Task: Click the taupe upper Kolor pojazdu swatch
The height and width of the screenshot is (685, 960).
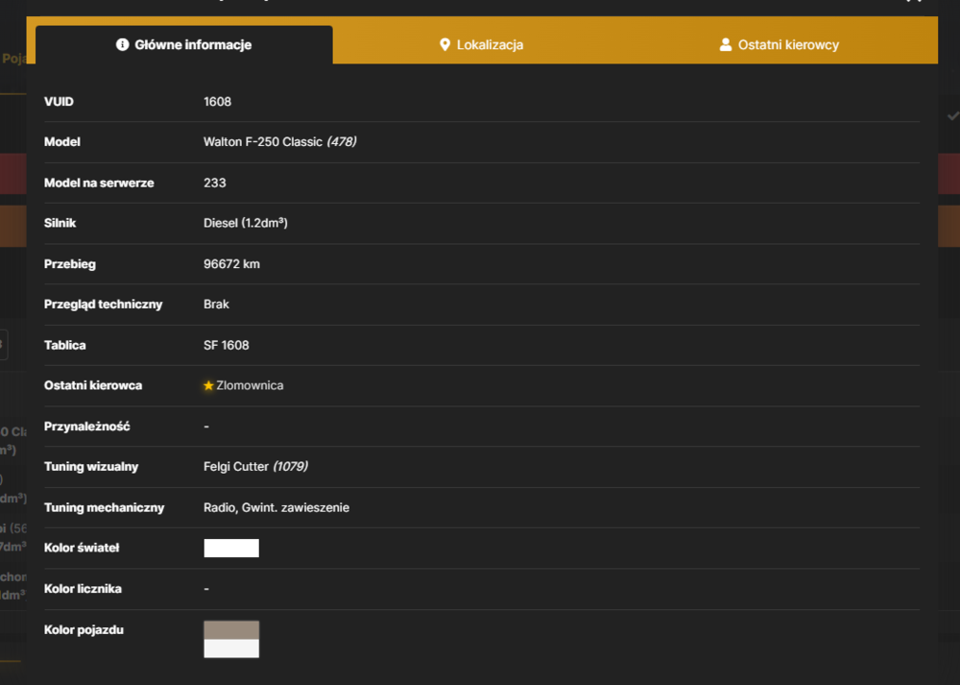Action: 231,630
